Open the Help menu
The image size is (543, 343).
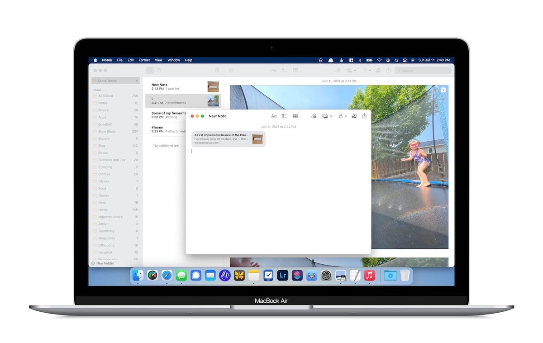189,60
